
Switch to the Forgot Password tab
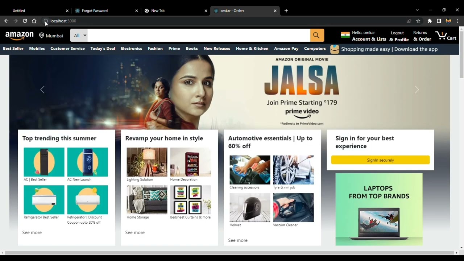tap(106, 11)
